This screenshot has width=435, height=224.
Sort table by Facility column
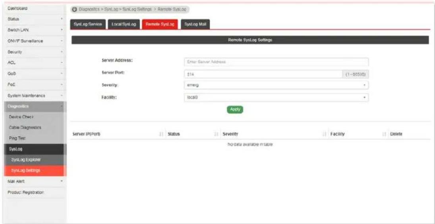tap(358, 134)
